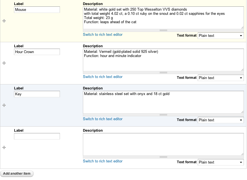
Task: Click the Hour Crown label field
Action: tap(37, 52)
